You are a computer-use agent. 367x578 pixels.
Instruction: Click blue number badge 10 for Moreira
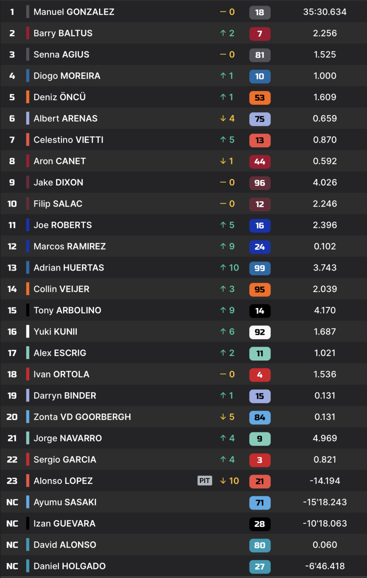(x=260, y=76)
